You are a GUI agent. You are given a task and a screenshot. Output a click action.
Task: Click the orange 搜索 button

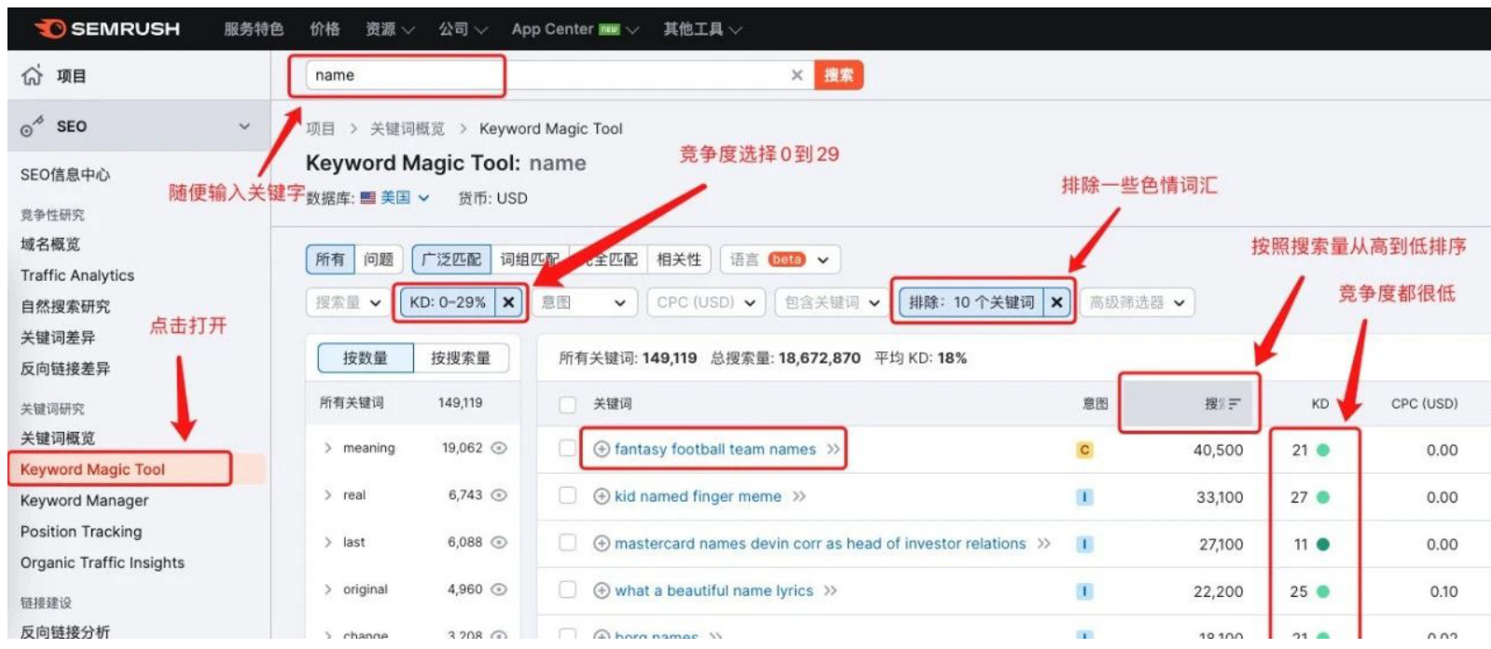(x=838, y=76)
